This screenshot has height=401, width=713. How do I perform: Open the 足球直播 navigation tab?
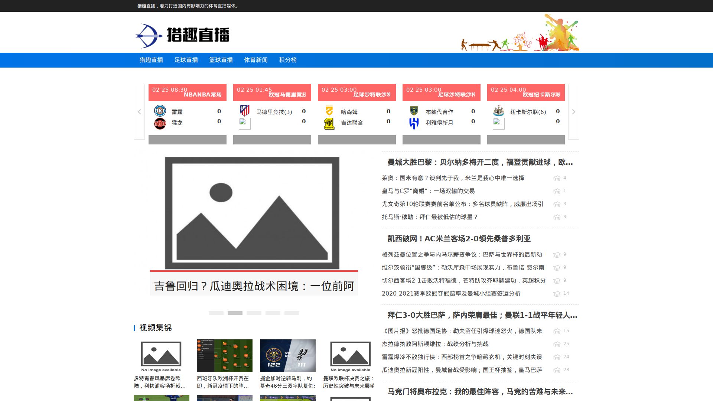186,60
